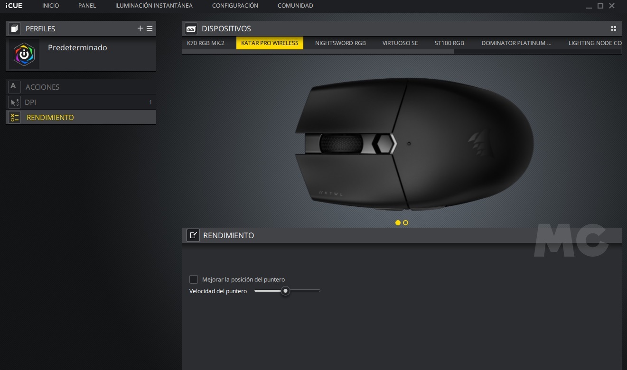The width and height of the screenshot is (627, 370).
Task: Click the Acciones letter A icon
Action: pos(14,86)
